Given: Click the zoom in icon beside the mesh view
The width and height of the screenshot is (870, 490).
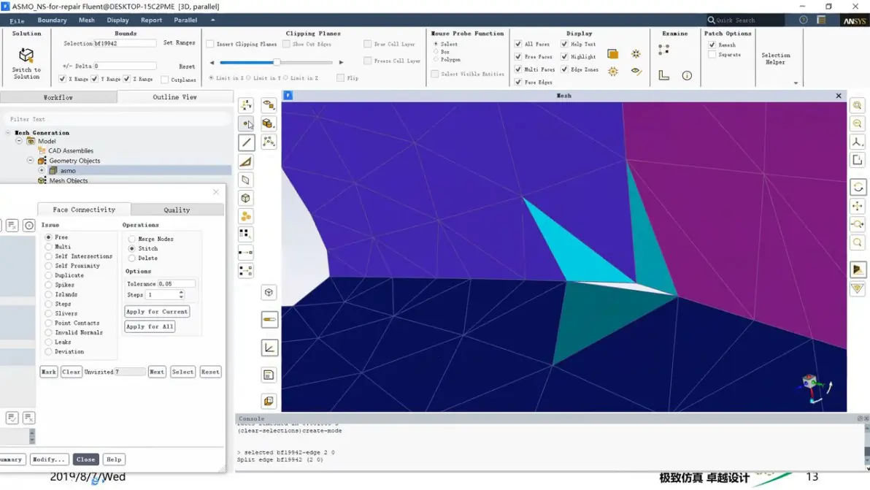Looking at the screenshot, I should [x=858, y=105].
